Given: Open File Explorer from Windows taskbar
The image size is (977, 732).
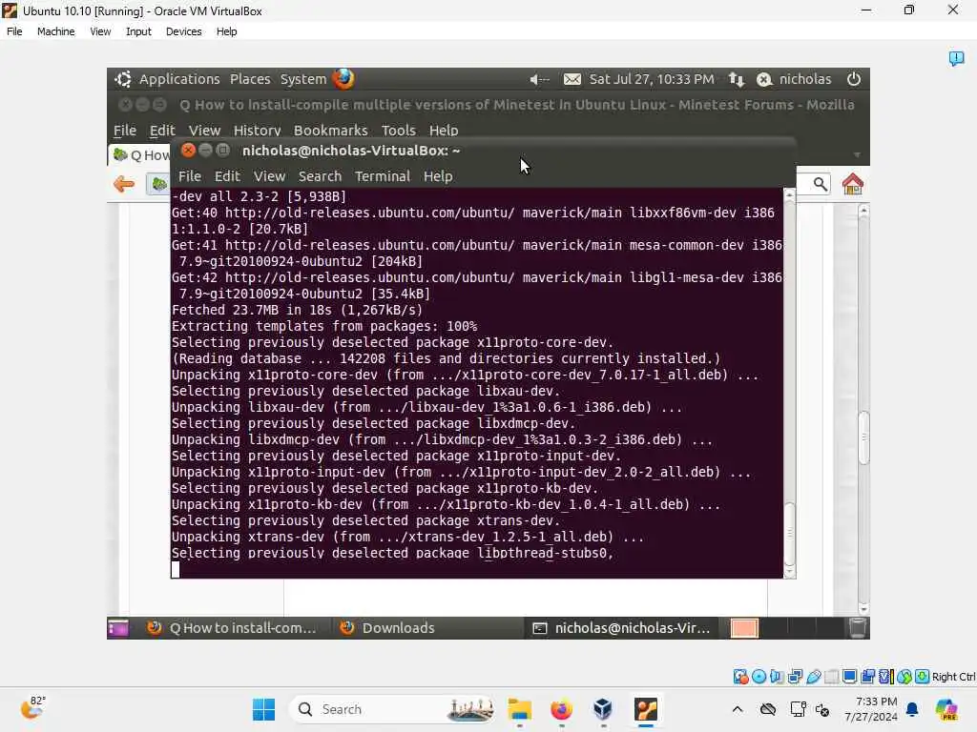Looking at the screenshot, I should point(520,709).
